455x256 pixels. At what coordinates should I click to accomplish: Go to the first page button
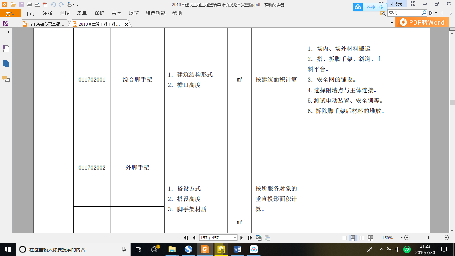click(x=186, y=238)
